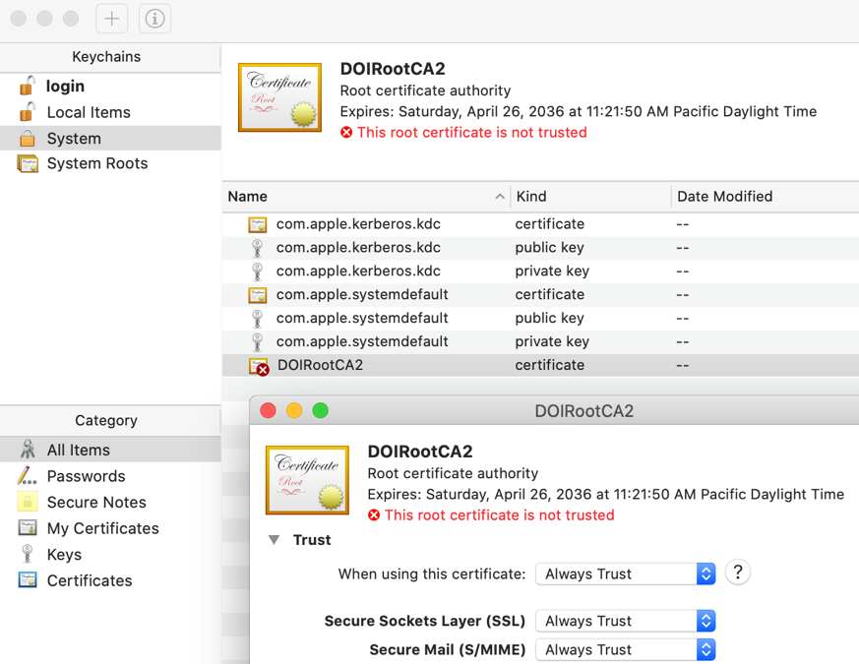Select com.apple.kerberos.kdc private key row name
The width and height of the screenshot is (859, 664).
pos(358,272)
